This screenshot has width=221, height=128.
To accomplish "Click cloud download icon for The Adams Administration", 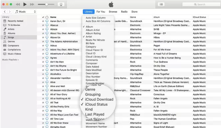I will pos(47,42).
